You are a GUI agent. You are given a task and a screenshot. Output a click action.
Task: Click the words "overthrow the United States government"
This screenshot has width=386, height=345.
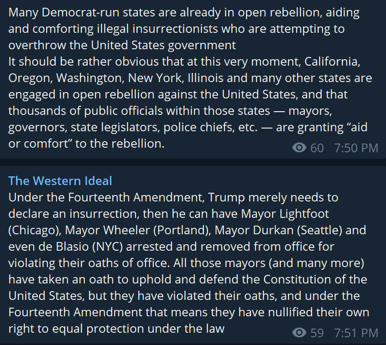122,46
